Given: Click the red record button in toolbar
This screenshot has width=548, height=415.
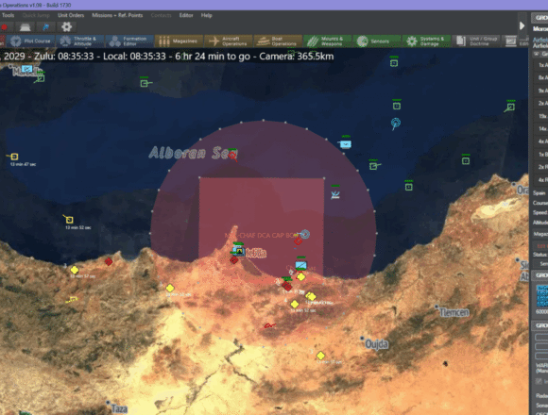Looking at the screenshot, I should [x=4, y=26].
